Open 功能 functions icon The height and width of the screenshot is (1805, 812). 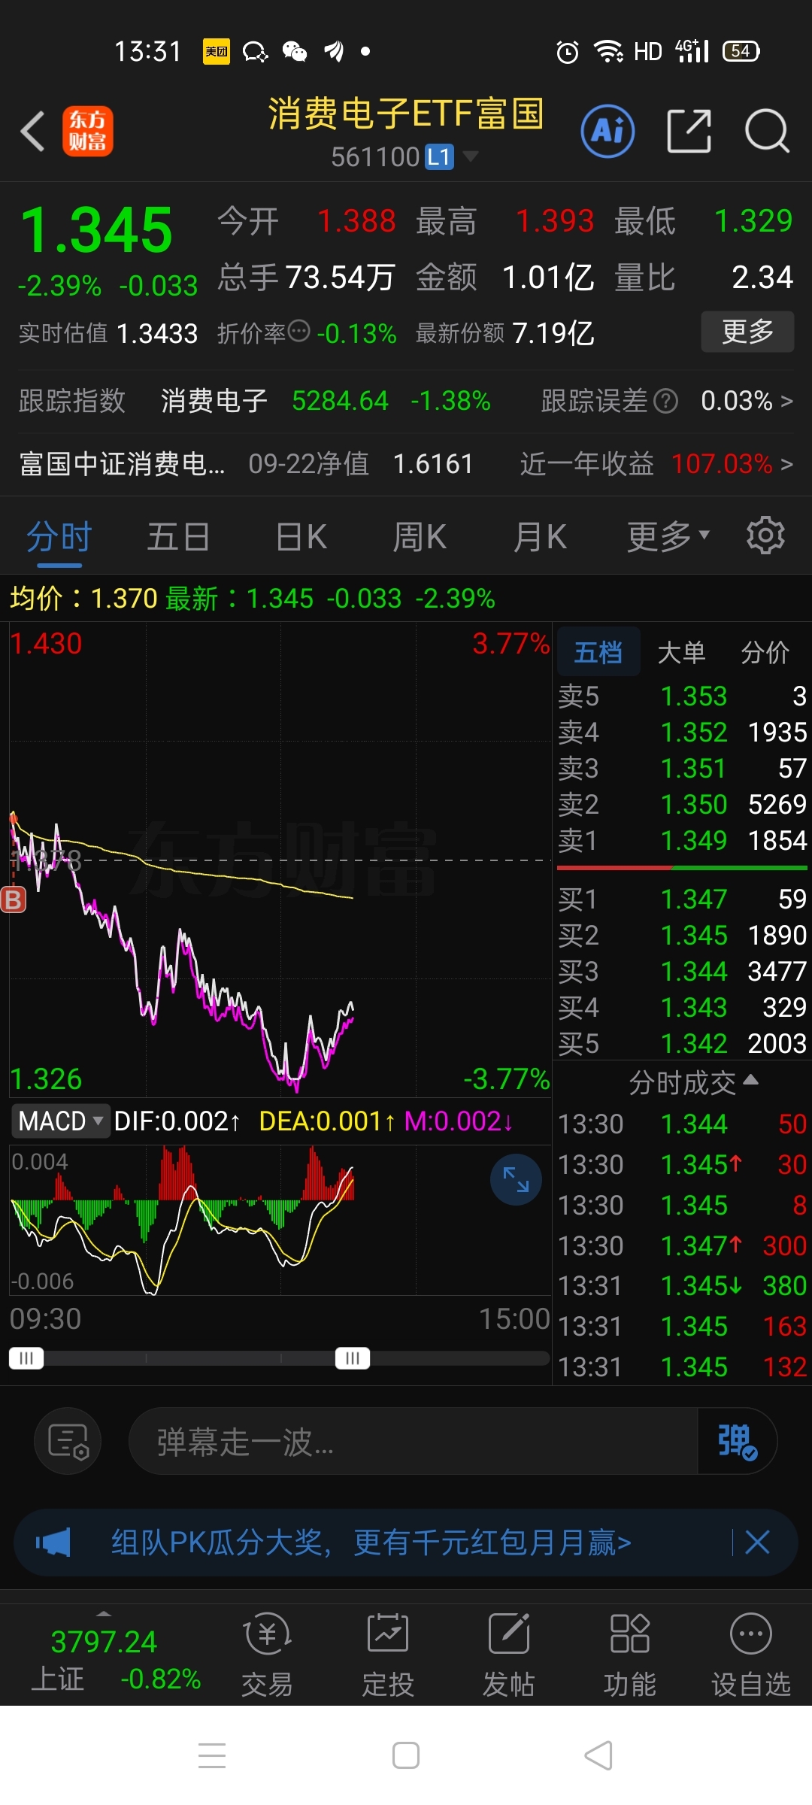(630, 1655)
